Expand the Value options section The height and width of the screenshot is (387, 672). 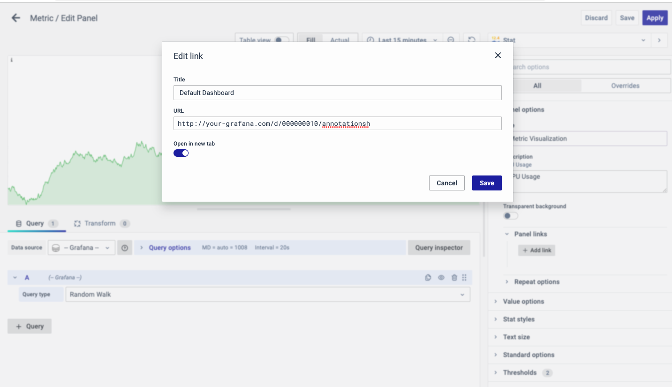click(x=523, y=301)
